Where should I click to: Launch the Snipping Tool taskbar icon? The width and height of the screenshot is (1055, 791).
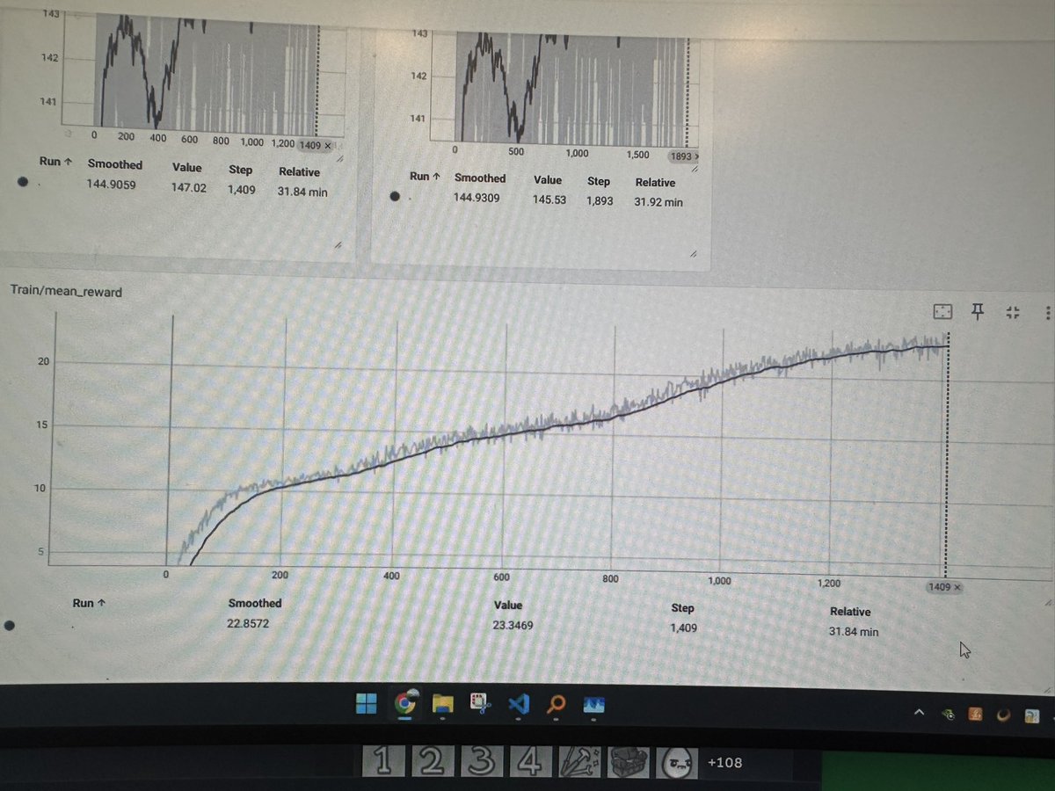tap(481, 704)
